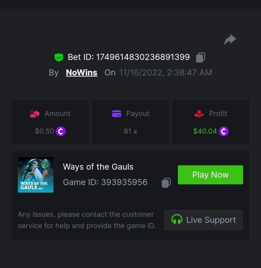Click the bet date and time text
261x268 pixels.
coord(165,73)
